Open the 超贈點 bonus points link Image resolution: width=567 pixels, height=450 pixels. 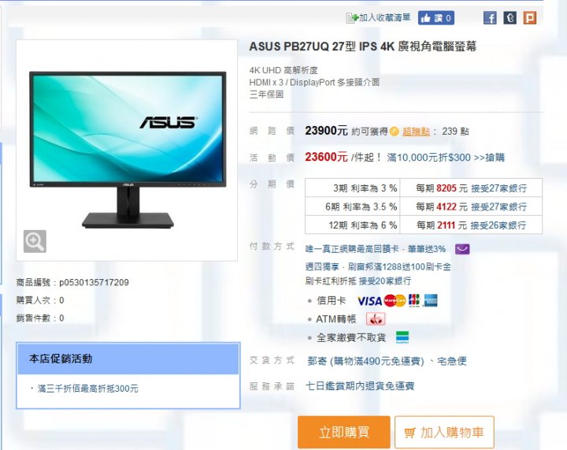[416, 132]
